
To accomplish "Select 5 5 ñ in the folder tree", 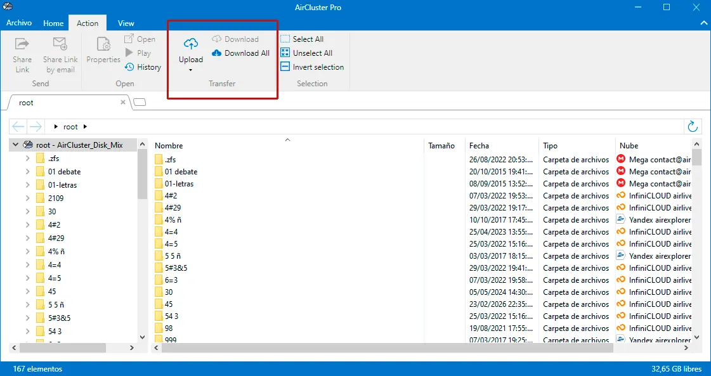I will [x=56, y=305].
